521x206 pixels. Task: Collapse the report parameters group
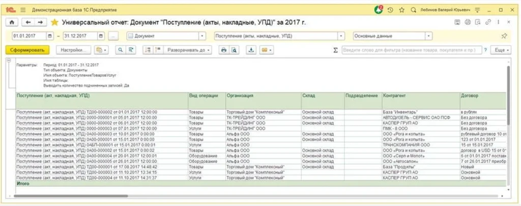tap(9, 61)
